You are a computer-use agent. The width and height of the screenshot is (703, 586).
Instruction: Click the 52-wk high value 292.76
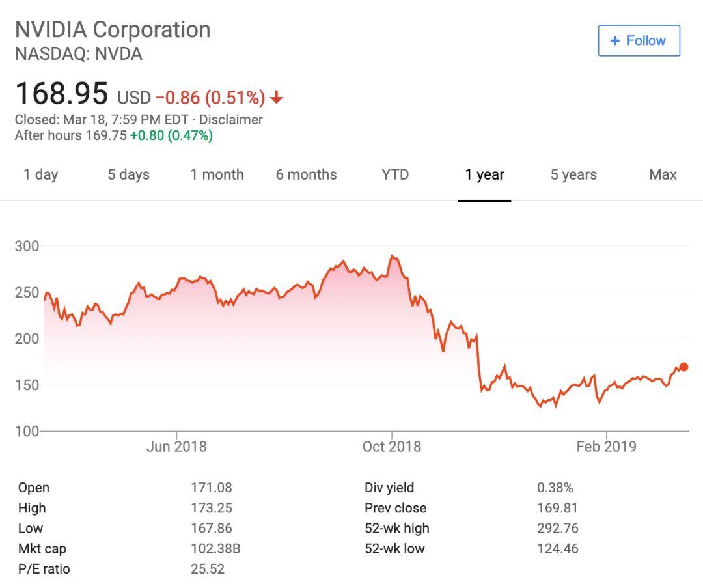[x=558, y=528]
